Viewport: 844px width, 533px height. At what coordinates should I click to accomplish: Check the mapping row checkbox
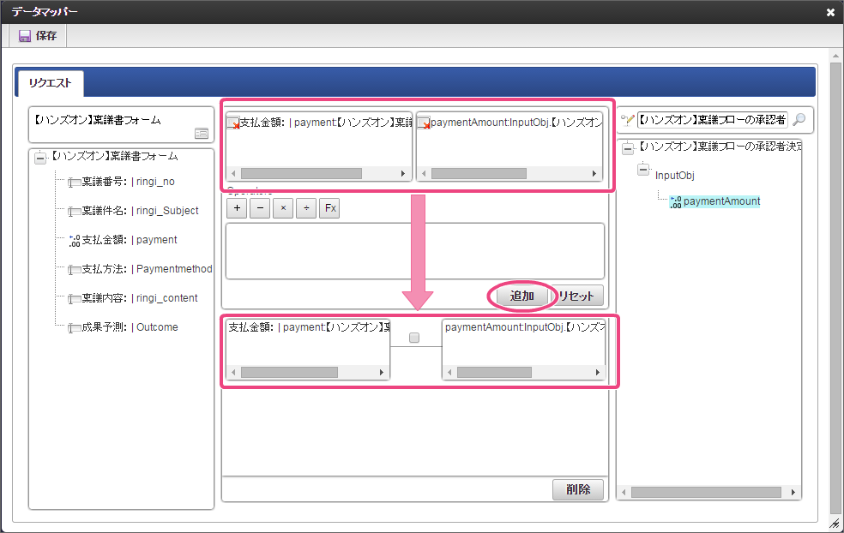click(x=414, y=338)
